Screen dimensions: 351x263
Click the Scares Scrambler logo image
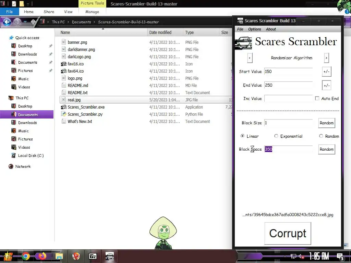pyautogui.click(x=243, y=43)
